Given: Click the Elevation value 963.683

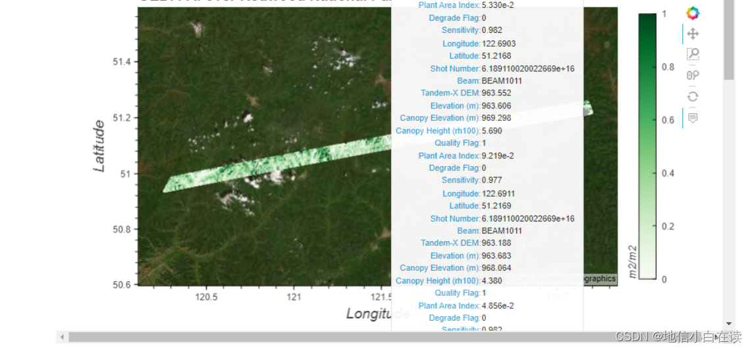Looking at the screenshot, I should click(497, 256).
